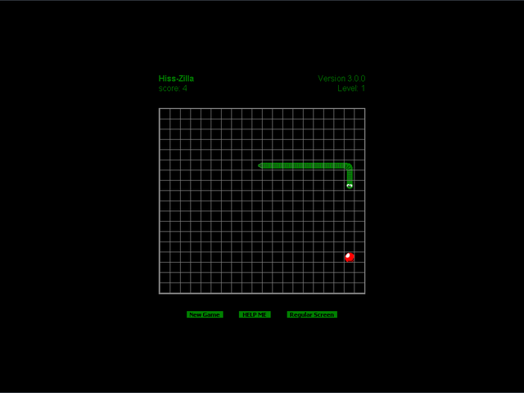
Task: Click the 'Version 3.0.0' text
Action: pos(341,79)
